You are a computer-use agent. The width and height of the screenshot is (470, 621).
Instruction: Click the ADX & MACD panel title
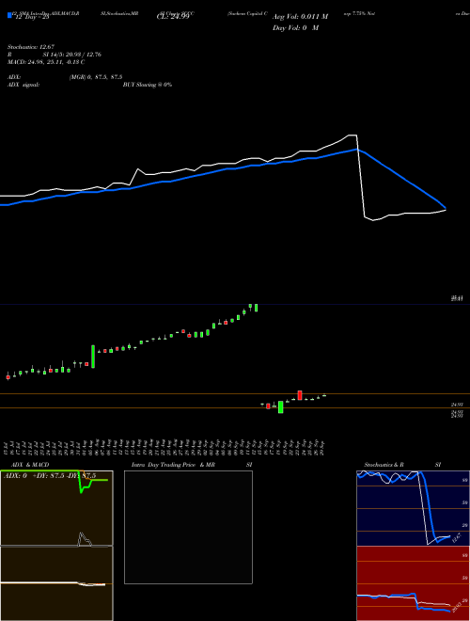click(x=30, y=465)
